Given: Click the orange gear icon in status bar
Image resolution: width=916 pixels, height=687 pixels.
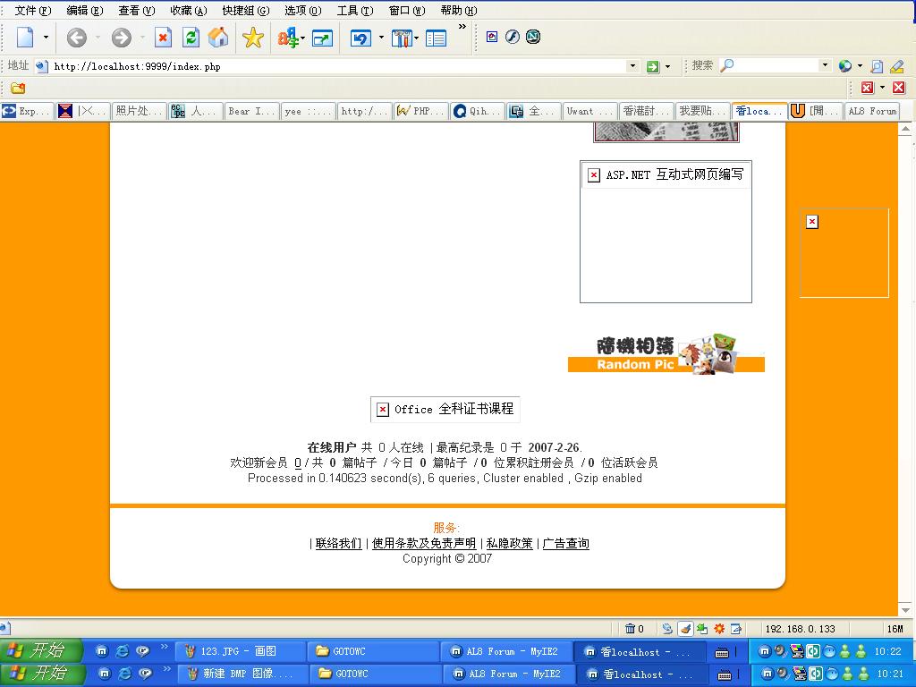Looking at the screenshot, I should pyautogui.click(x=719, y=629).
